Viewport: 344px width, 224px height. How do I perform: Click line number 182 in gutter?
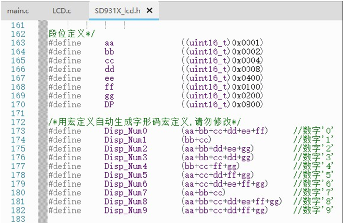(18, 210)
